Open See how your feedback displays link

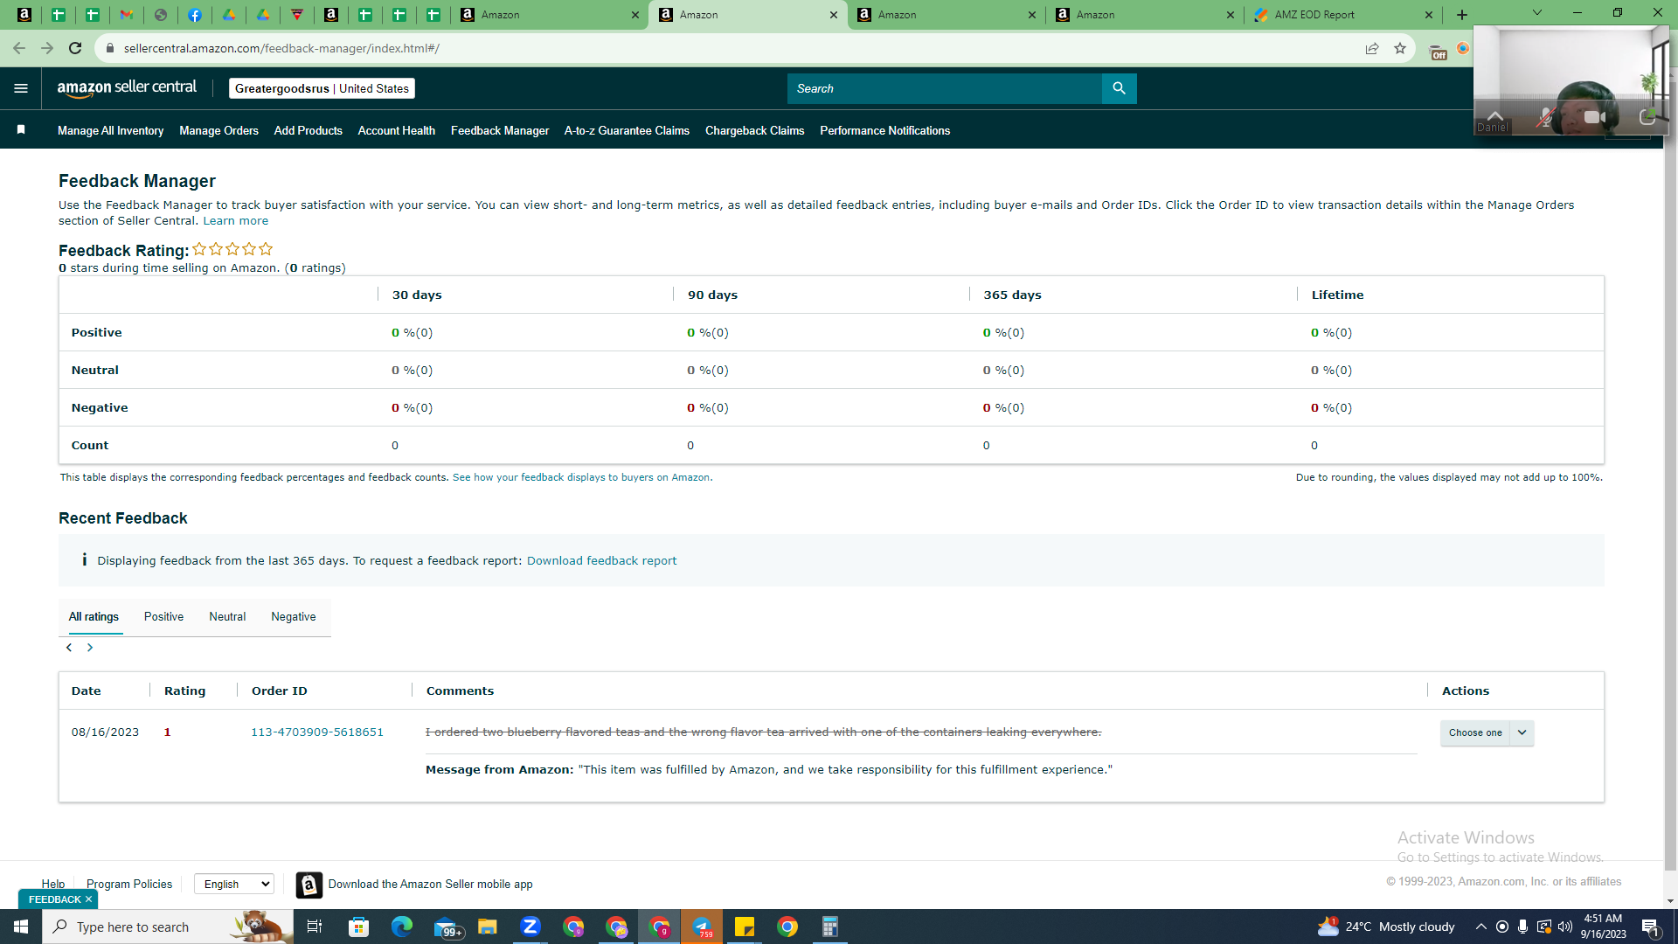[581, 477]
